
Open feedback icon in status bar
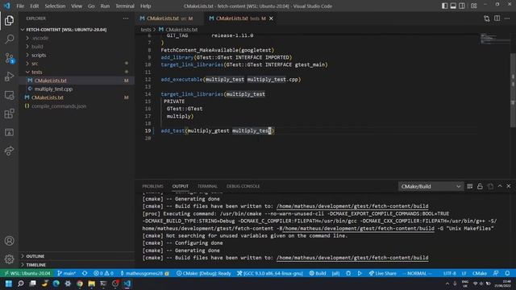496,273
